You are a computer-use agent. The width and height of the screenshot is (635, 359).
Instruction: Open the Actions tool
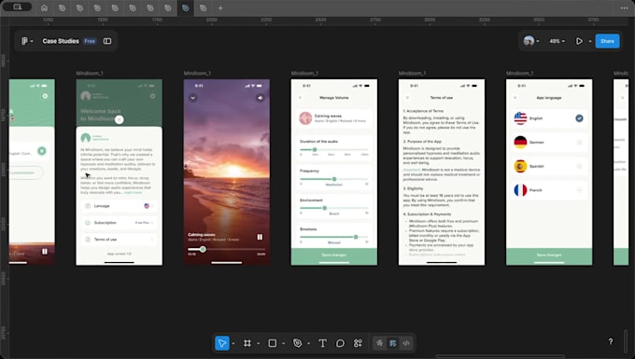[358, 343]
